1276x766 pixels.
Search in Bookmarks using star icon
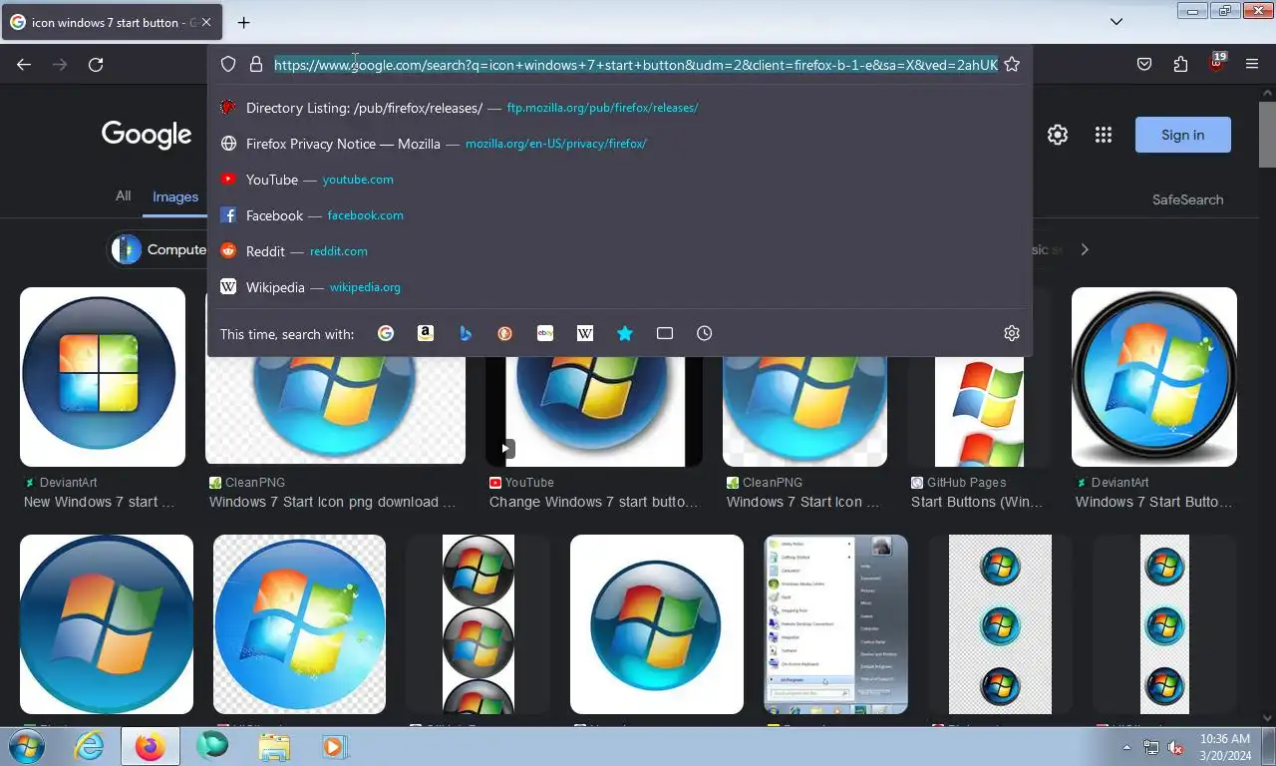625,333
